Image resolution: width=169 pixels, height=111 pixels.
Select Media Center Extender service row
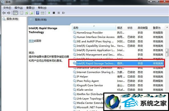pos(88,103)
